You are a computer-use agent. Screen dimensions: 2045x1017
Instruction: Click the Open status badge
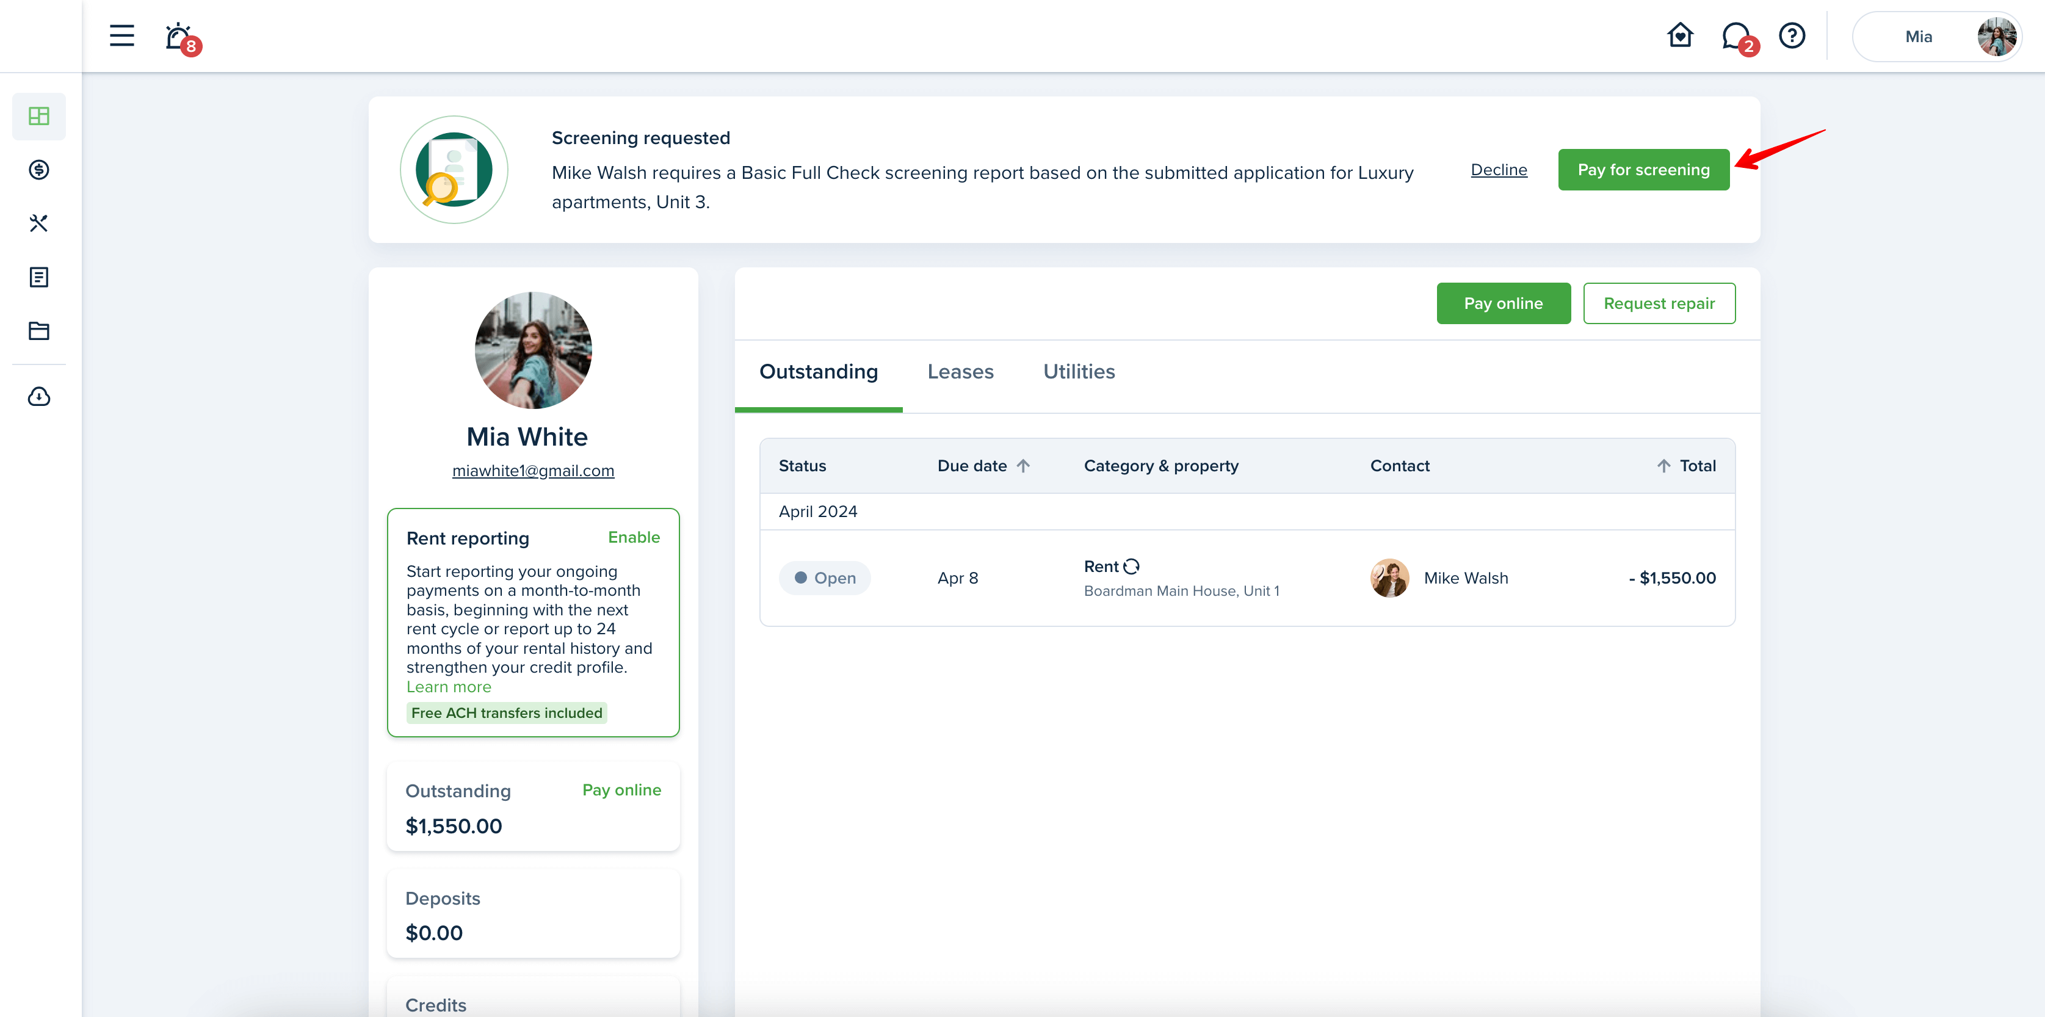click(x=825, y=578)
